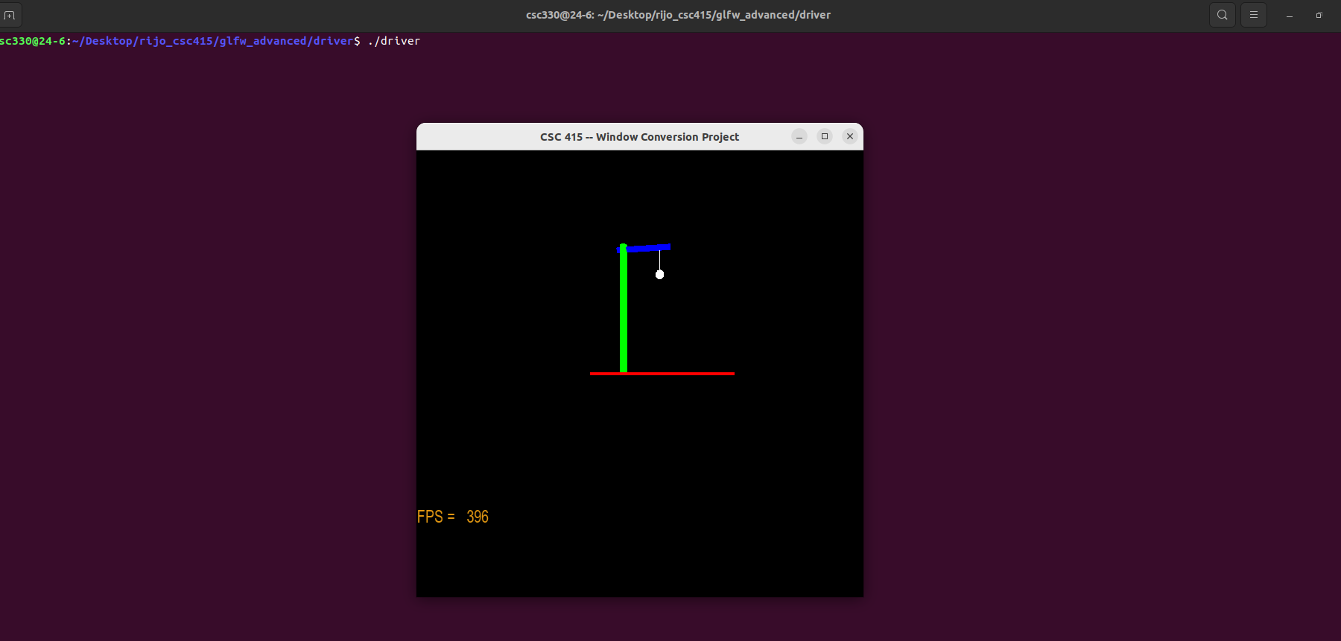The height and width of the screenshot is (641, 1341).
Task: Click the white pendulum ball
Action: coord(659,275)
